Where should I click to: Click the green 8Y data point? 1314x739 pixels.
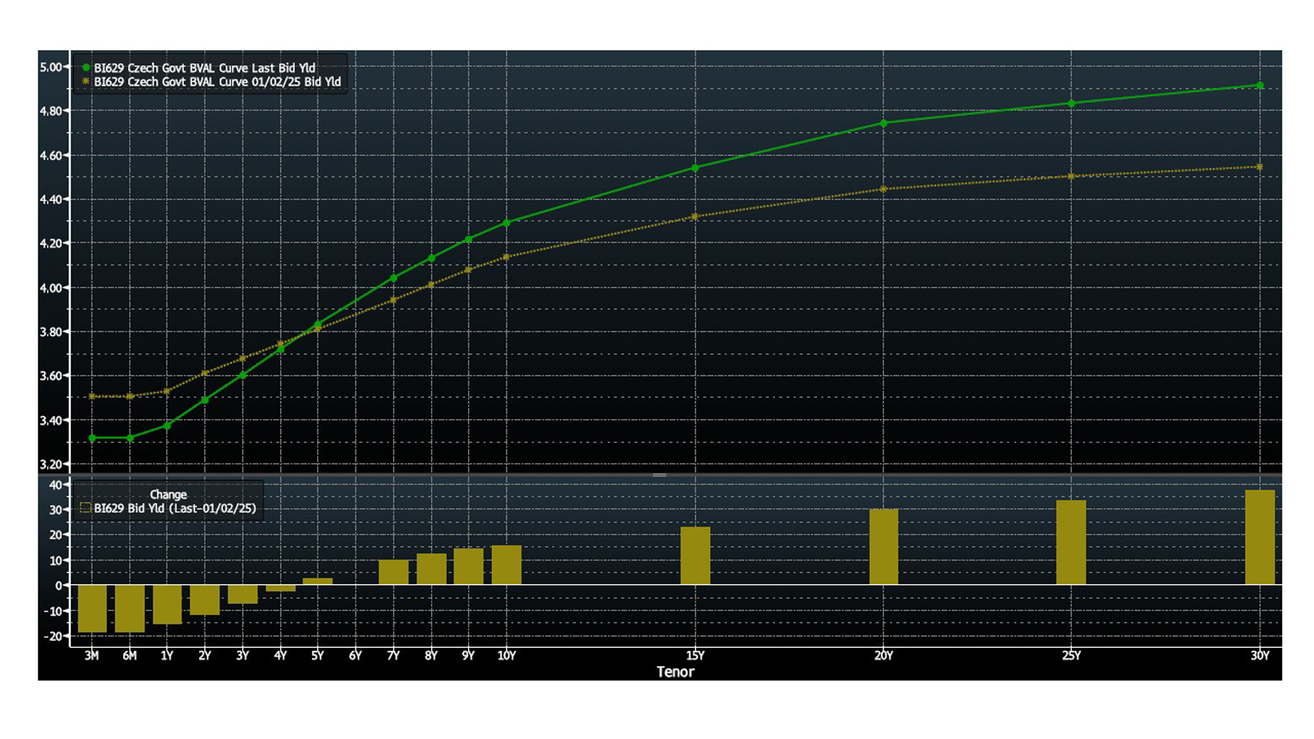[432, 258]
